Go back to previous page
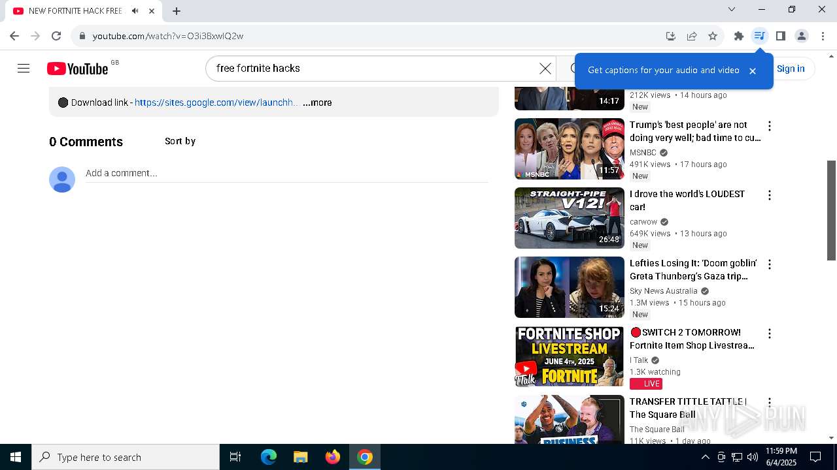The width and height of the screenshot is (837, 470). (14, 36)
